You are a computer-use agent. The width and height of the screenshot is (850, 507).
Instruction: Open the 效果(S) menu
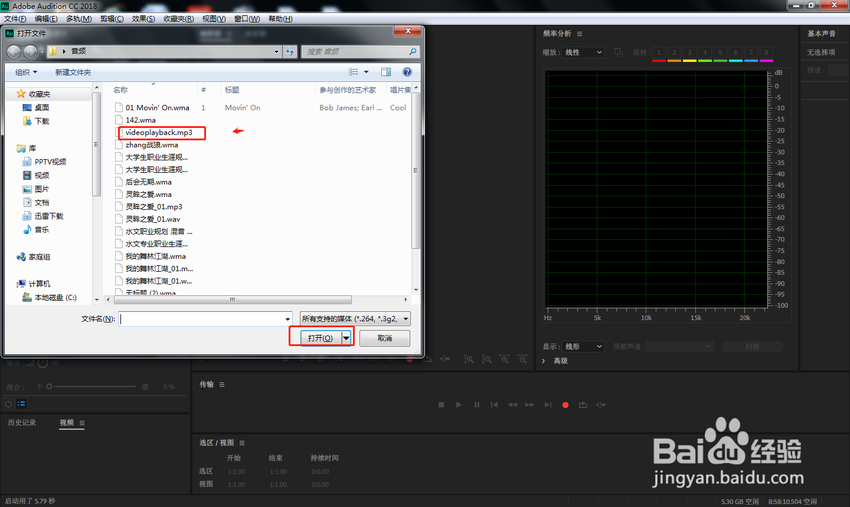[x=143, y=19]
